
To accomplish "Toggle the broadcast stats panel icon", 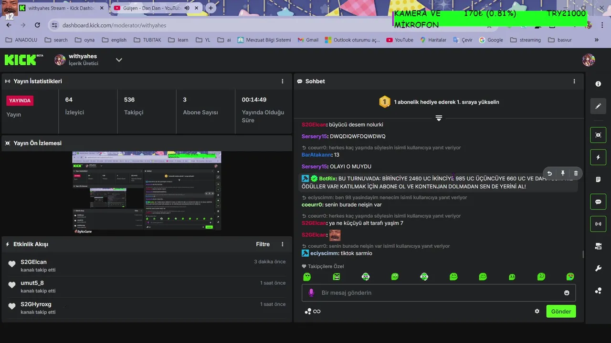I will (x=598, y=224).
